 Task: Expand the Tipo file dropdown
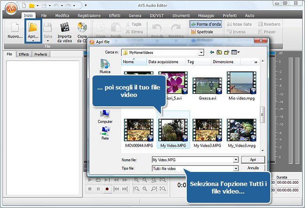236,168
